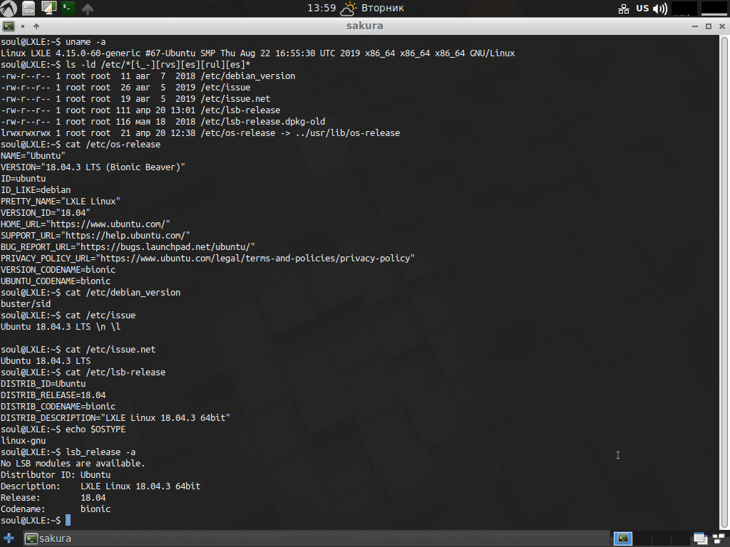The height and width of the screenshot is (547, 730).
Task: Click the PRETTY_NAME="LXLE Linux" line
Action: (60, 201)
